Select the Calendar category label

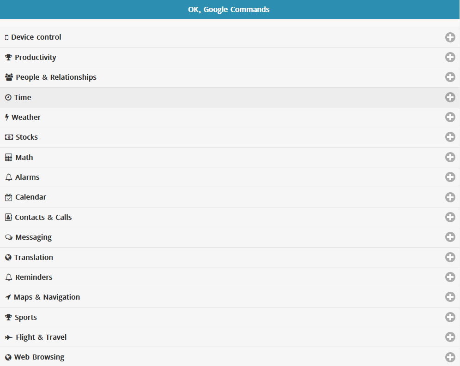30,197
